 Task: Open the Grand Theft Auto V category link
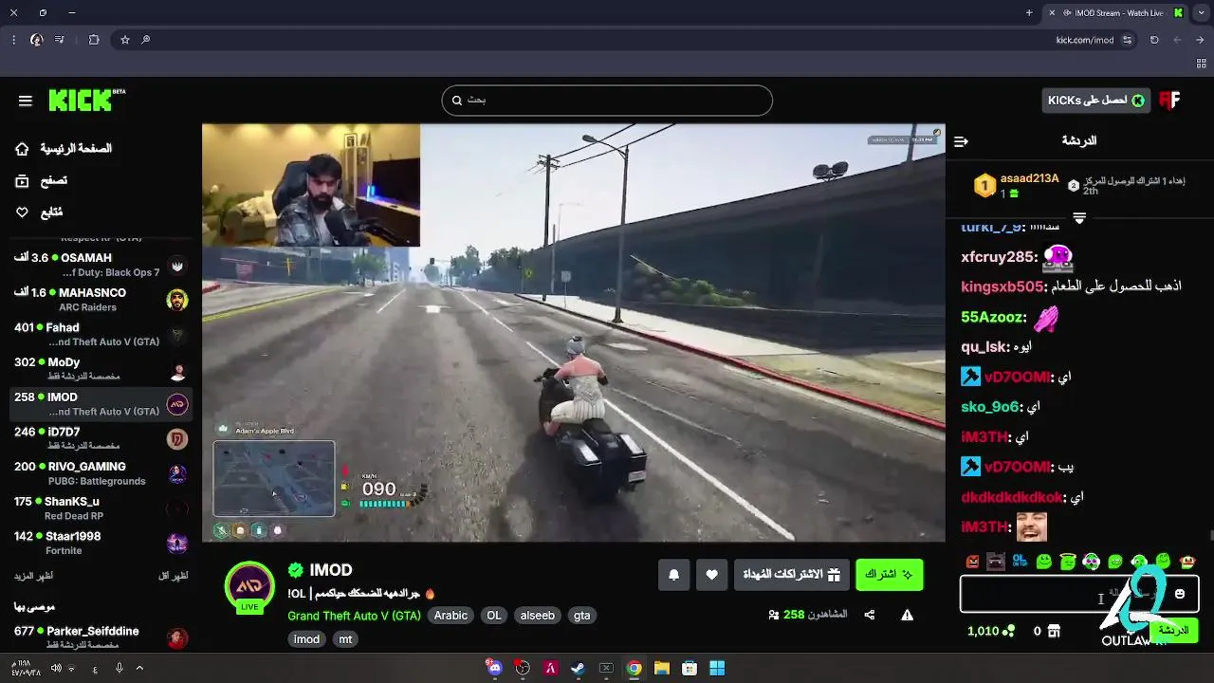(354, 616)
